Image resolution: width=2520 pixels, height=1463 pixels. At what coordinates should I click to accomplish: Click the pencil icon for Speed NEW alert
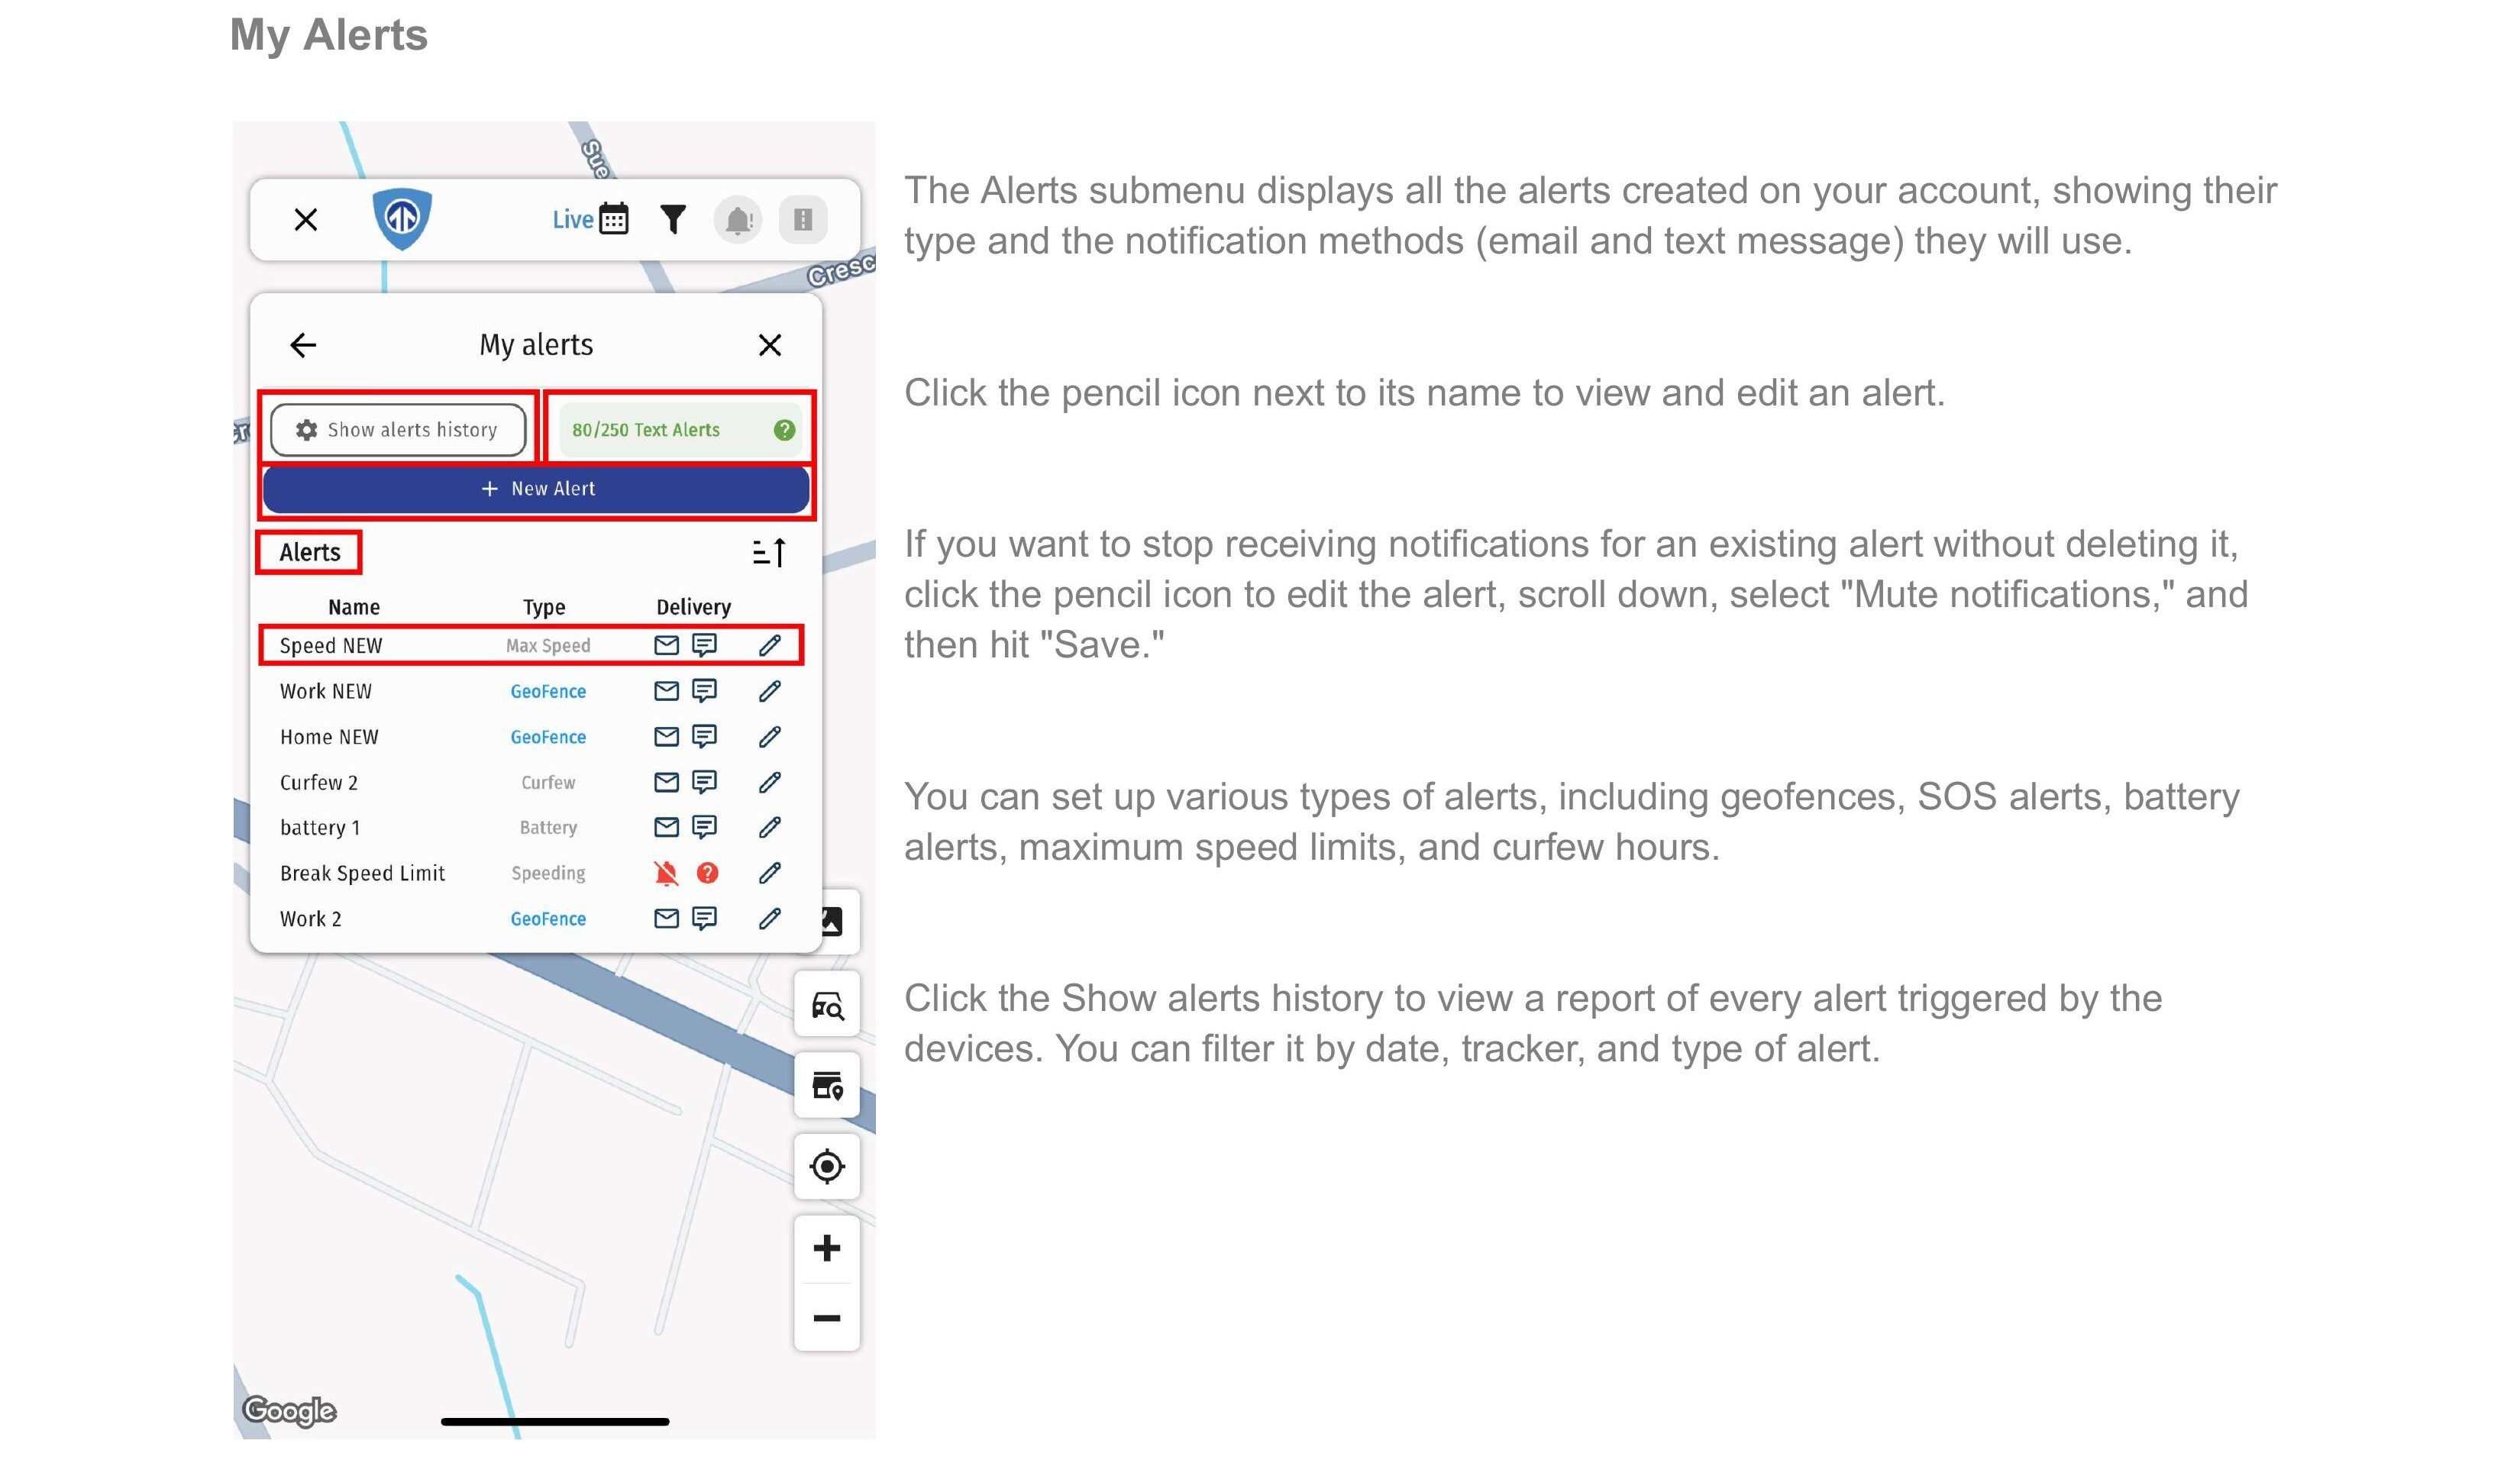point(769,645)
